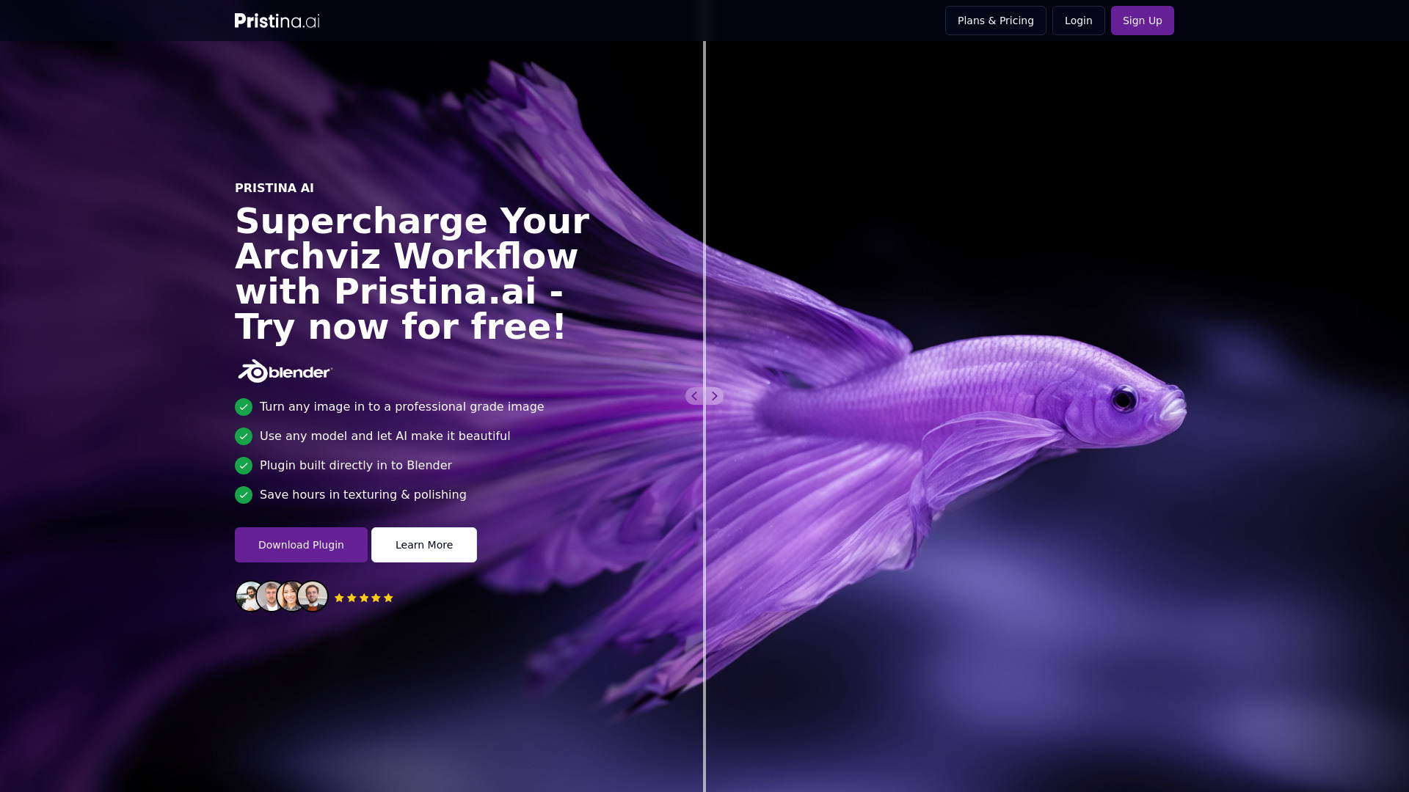Open the Login dropdown options
Viewport: 1409px width, 792px height.
1078,21
